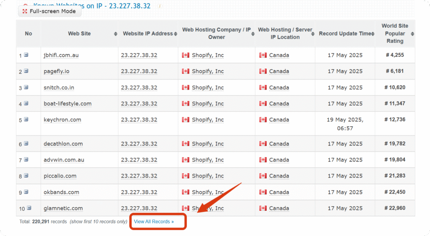Click IP 23.227.38.32 in glamnetic.com row
Screen dimensions: 430x236
139,208
